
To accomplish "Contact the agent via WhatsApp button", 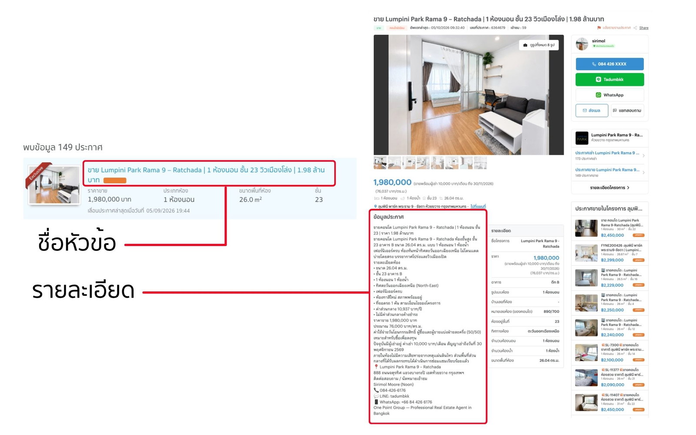I will (609, 95).
